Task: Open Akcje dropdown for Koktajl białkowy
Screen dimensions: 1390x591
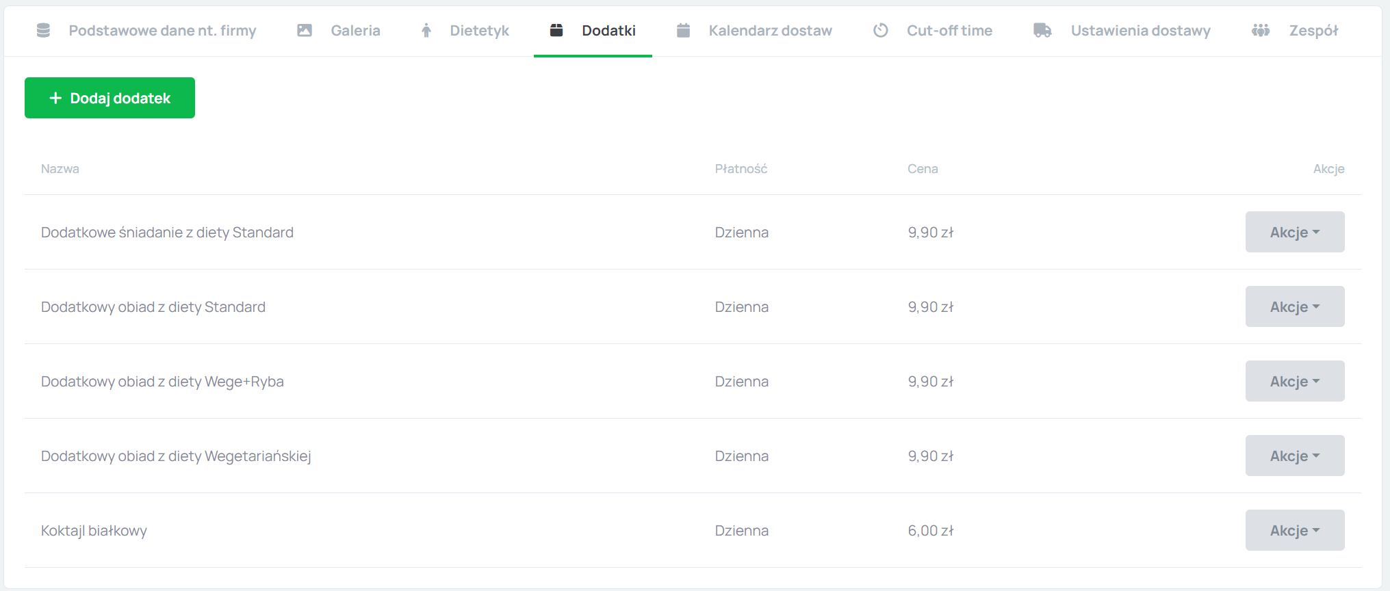Action: 1294,530
